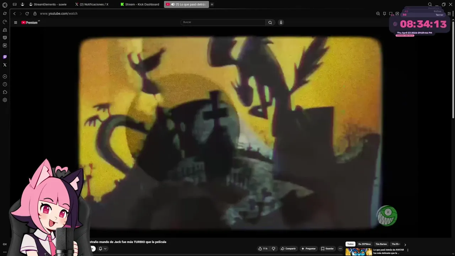This screenshot has width=455, height=256.
Task: Show more filter chips with right arrow
Action: pyautogui.click(x=405, y=245)
